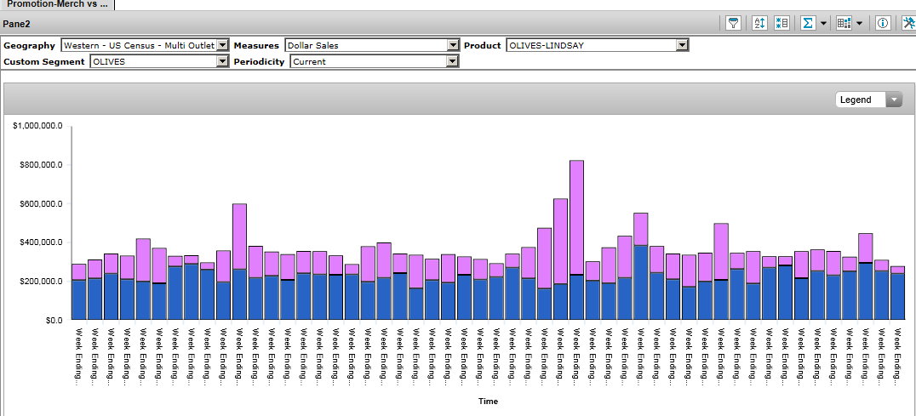The height and width of the screenshot is (416, 916).
Task: Click the tools wrench icon
Action: (x=907, y=23)
